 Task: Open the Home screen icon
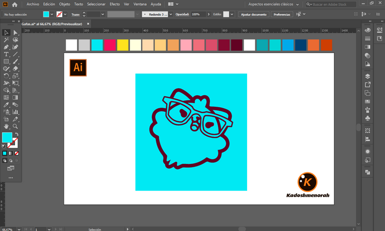tap(15, 5)
